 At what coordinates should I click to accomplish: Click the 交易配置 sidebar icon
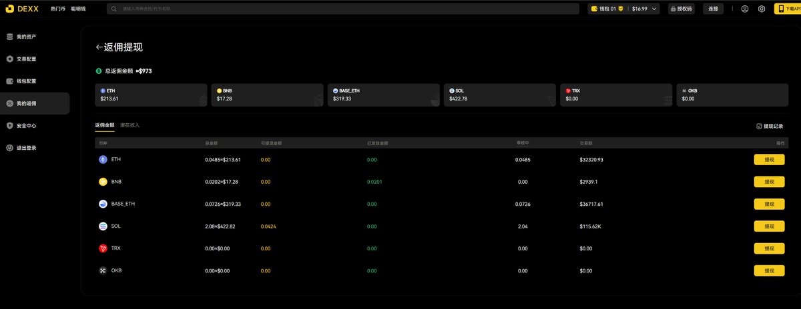pyautogui.click(x=9, y=59)
